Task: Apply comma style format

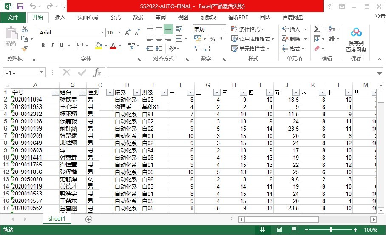Action: pos(221,39)
